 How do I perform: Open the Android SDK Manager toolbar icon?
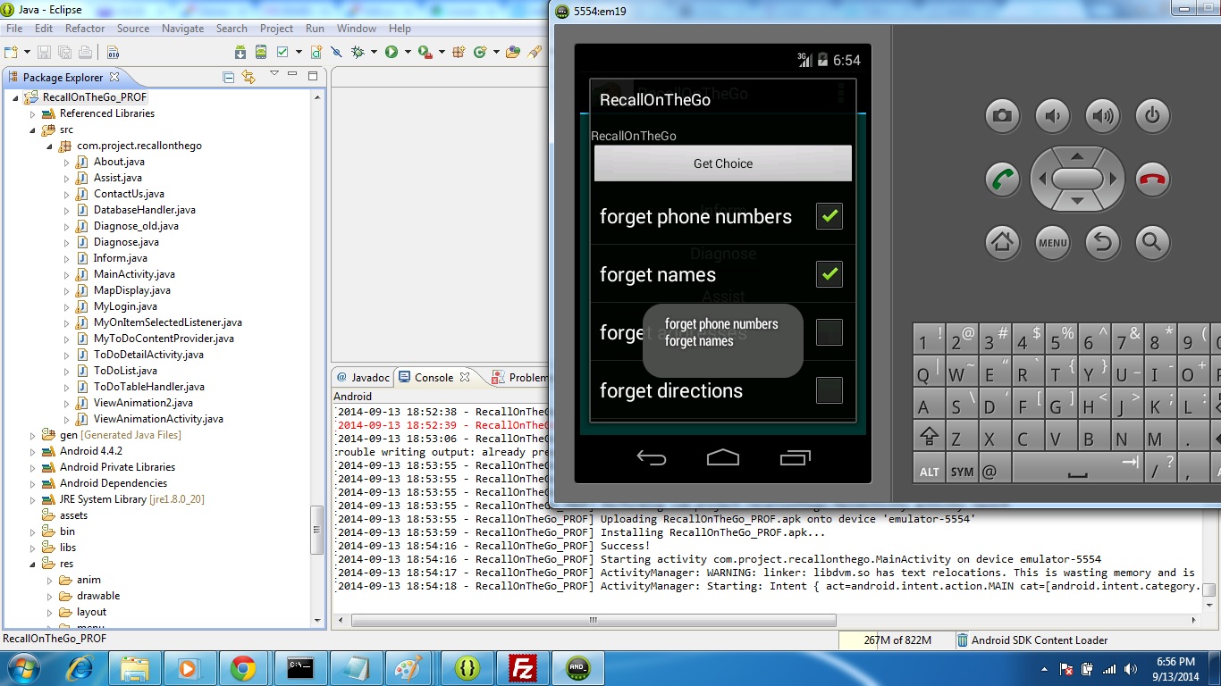tap(240, 52)
